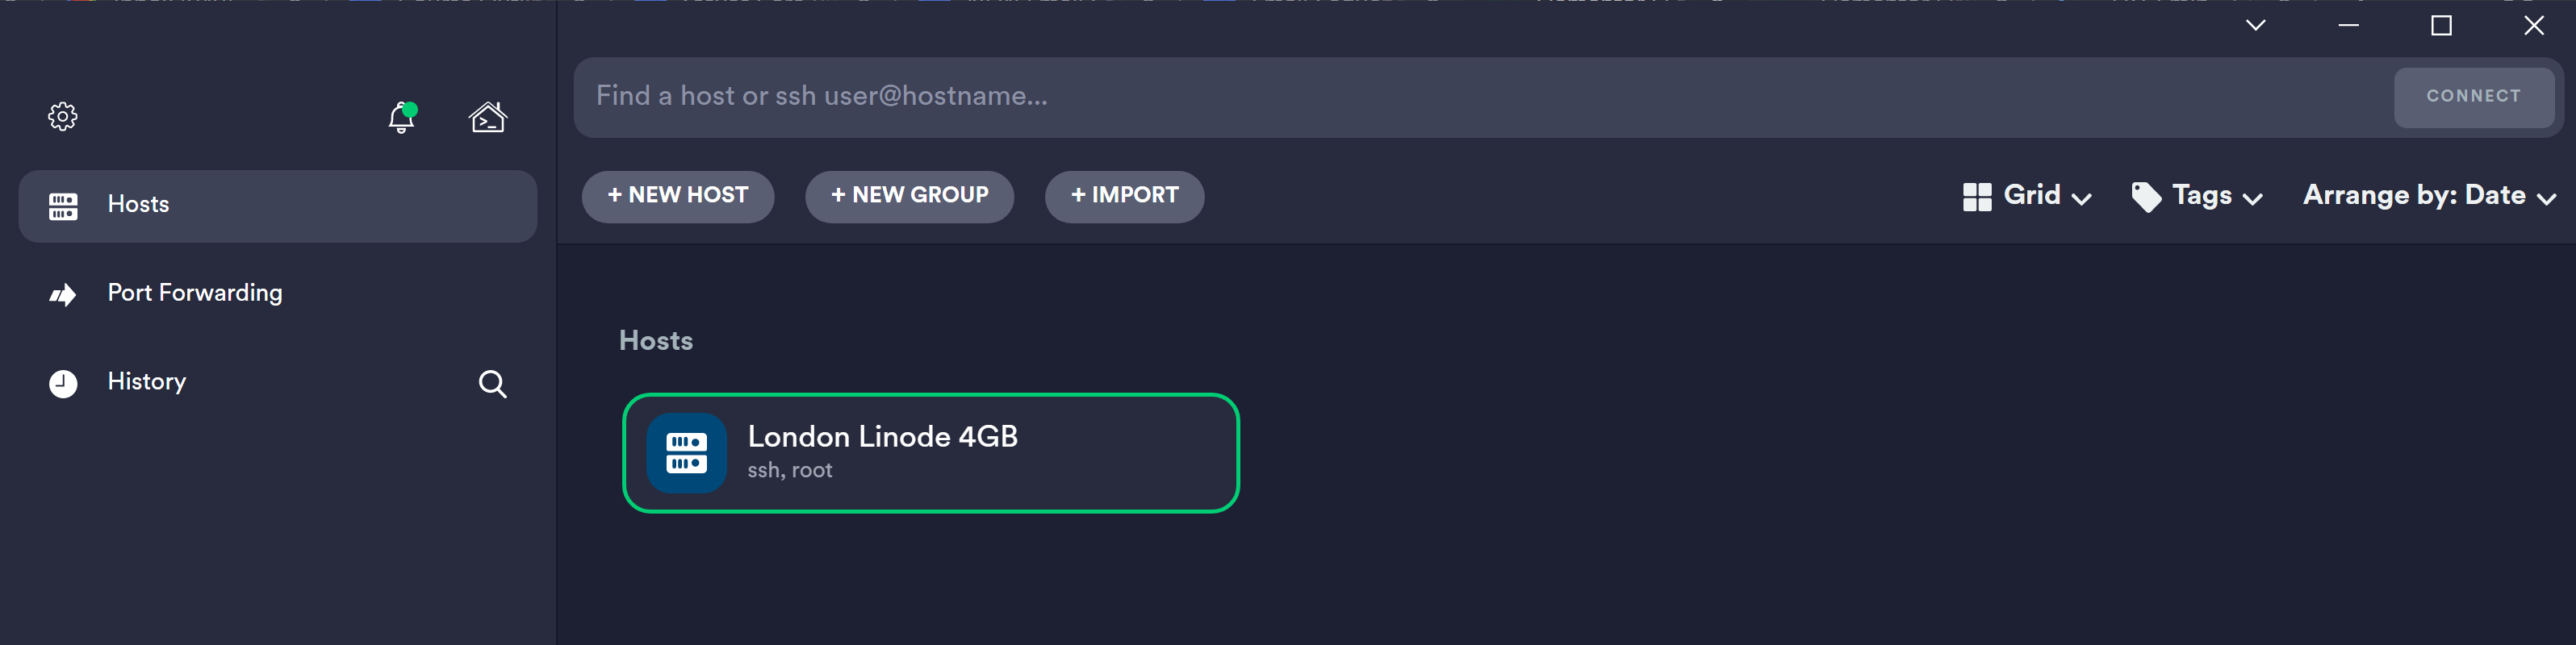
Task: Expand the Tags dropdown chevron
Action: (x=2253, y=198)
